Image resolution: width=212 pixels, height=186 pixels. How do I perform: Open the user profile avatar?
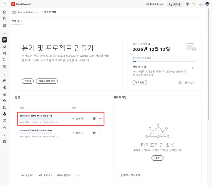point(207,4)
